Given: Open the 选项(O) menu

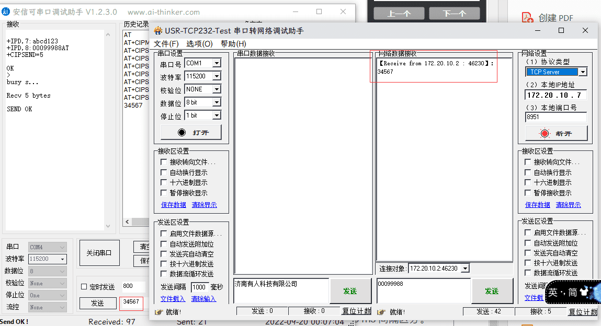Looking at the screenshot, I should [199, 44].
